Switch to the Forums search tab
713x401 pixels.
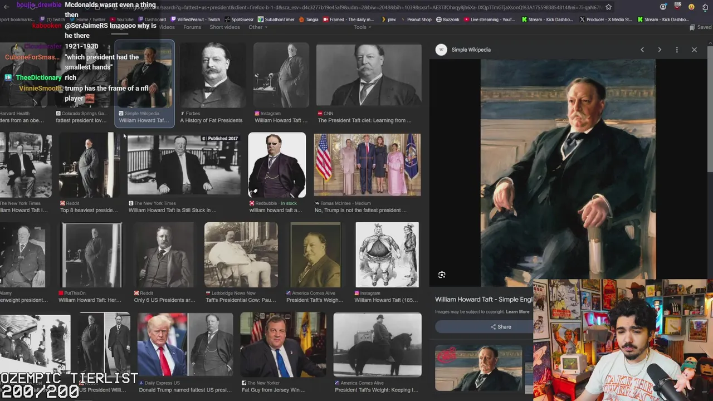[x=192, y=27]
